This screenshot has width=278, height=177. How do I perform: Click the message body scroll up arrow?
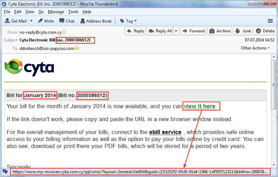tap(274, 57)
